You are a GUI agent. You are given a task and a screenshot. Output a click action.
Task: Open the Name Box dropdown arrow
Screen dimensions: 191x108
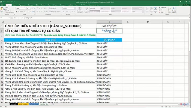coord(9,18)
